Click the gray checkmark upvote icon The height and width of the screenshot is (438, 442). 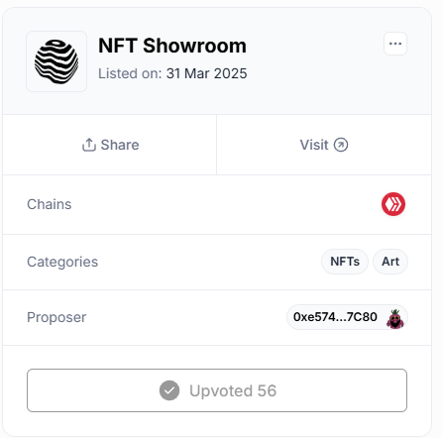(169, 390)
